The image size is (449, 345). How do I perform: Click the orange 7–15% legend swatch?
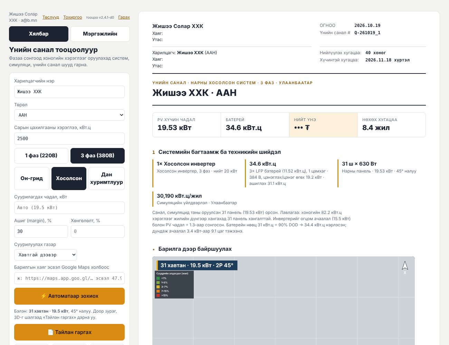tap(158, 291)
